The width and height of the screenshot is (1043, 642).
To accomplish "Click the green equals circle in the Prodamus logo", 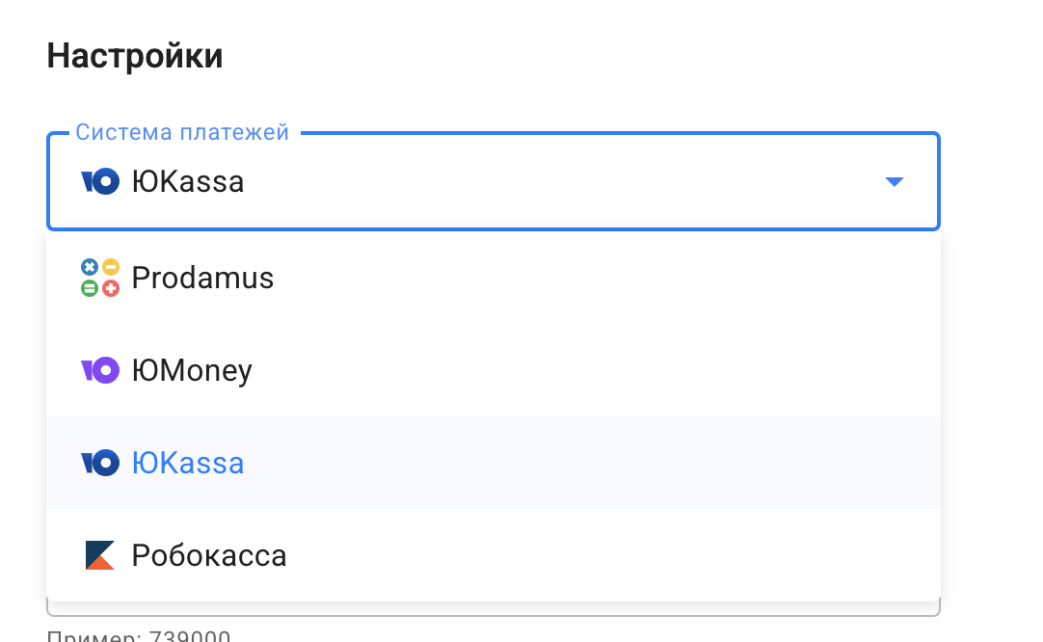I will pos(90,288).
